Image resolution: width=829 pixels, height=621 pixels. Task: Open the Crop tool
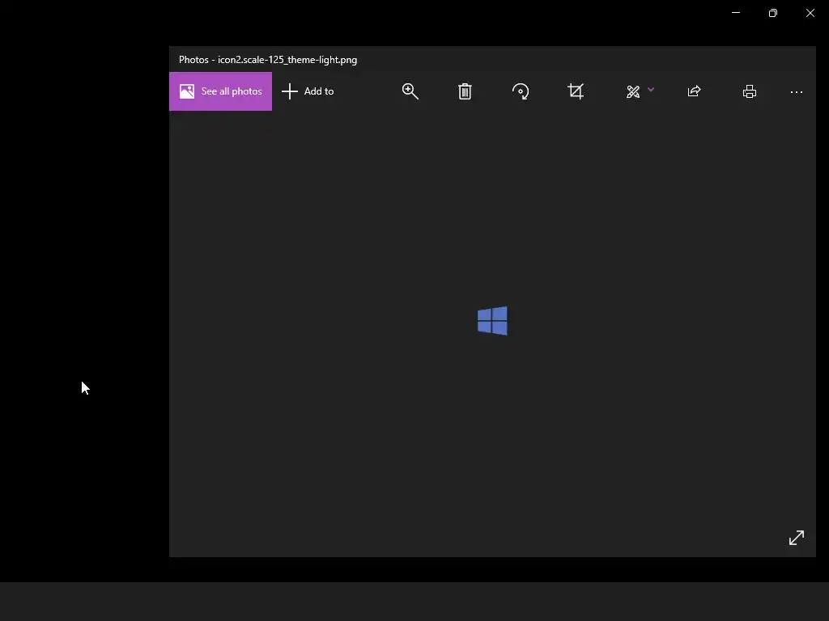click(x=576, y=91)
